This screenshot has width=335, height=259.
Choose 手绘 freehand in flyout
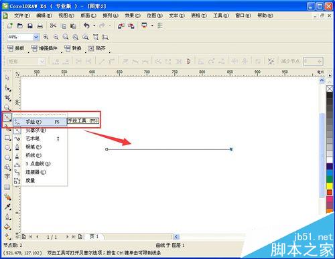40,122
